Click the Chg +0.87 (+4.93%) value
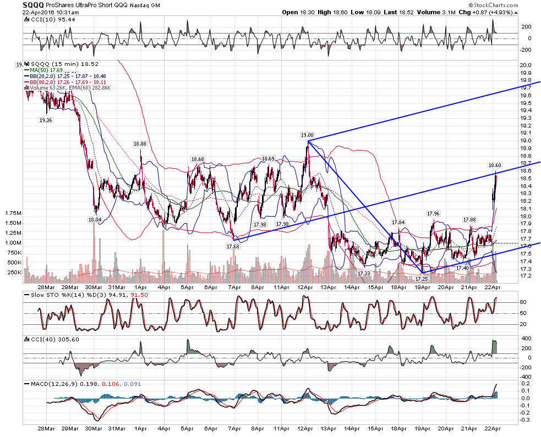 tap(486, 13)
